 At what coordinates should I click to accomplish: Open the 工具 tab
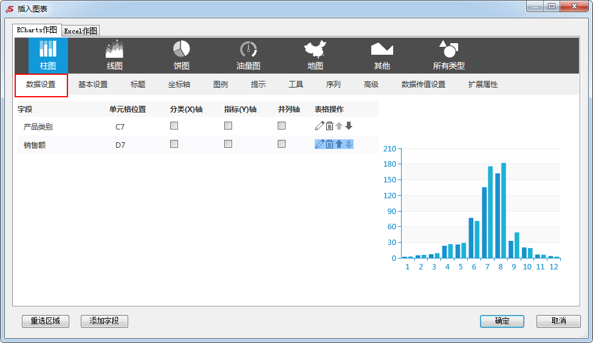click(296, 85)
